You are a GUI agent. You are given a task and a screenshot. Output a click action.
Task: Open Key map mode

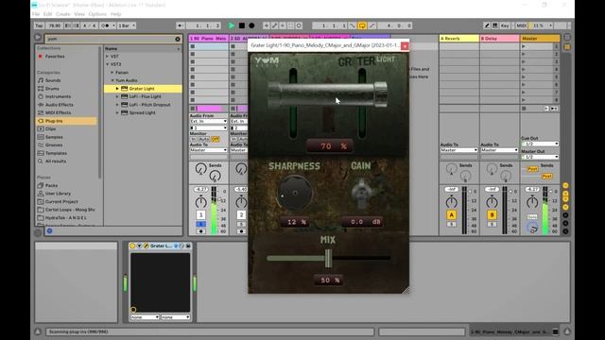[505, 25]
